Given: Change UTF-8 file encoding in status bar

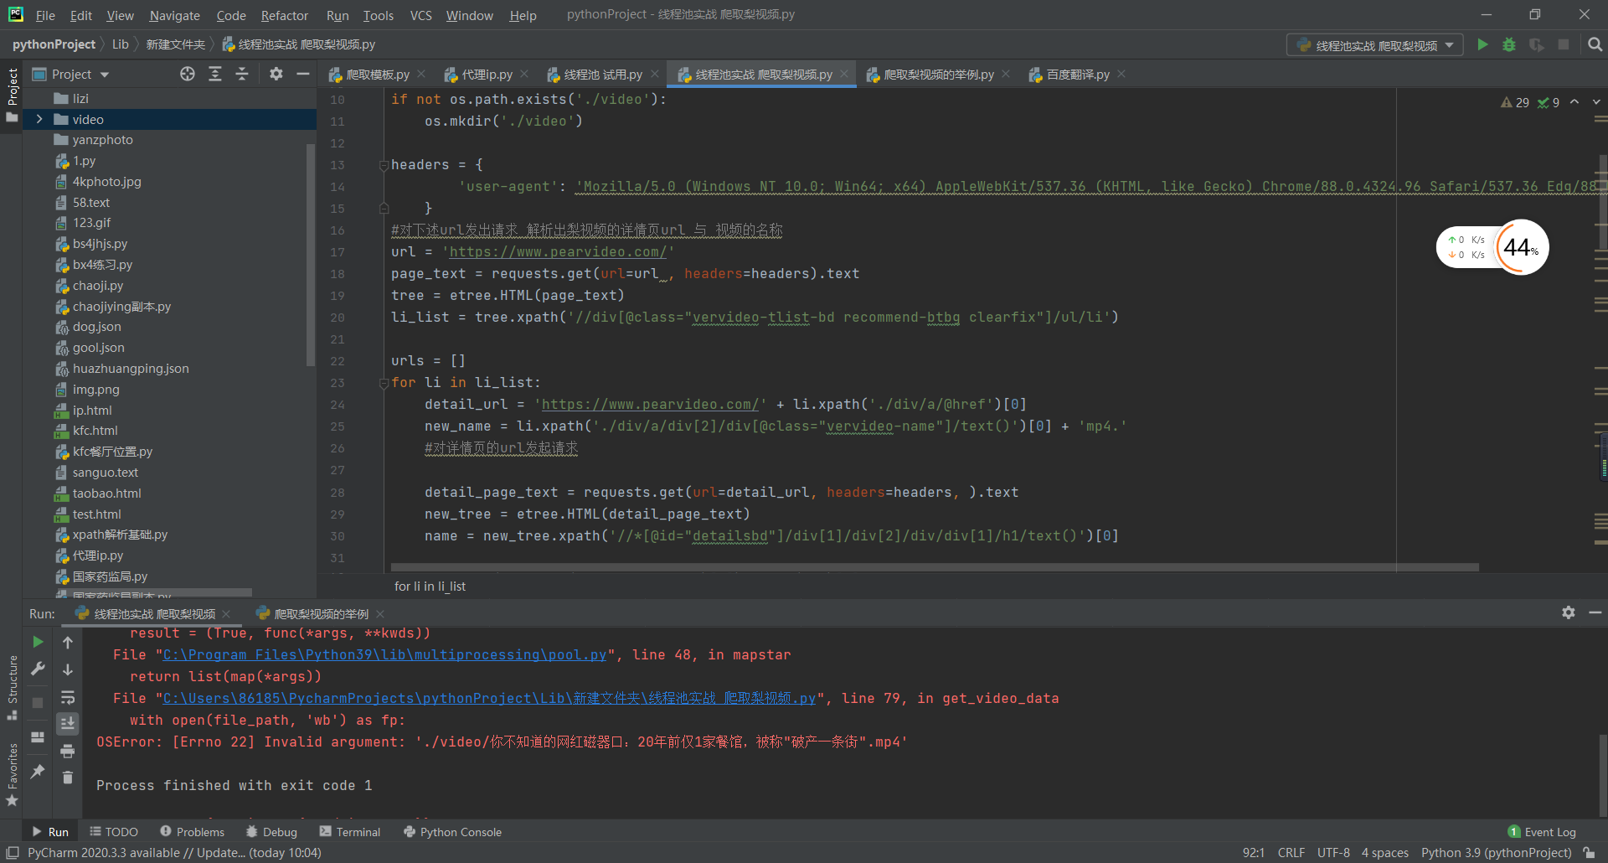Looking at the screenshot, I should (1333, 853).
